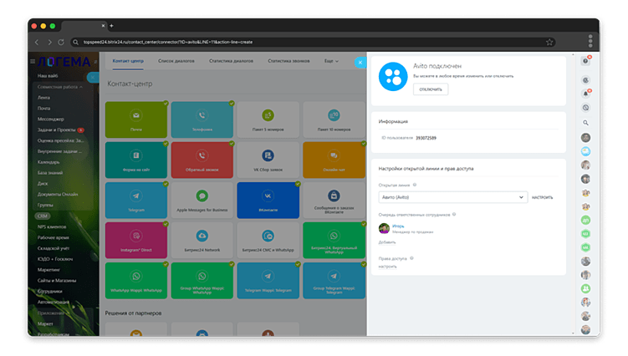Open Открытая линия Авито dropdown
Viewport: 628px width, 356px height.
click(453, 197)
